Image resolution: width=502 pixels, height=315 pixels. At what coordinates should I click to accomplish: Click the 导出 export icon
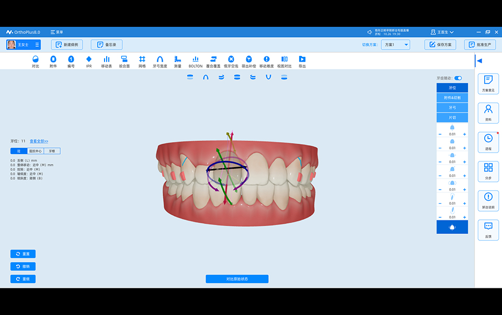[x=302, y=62]
